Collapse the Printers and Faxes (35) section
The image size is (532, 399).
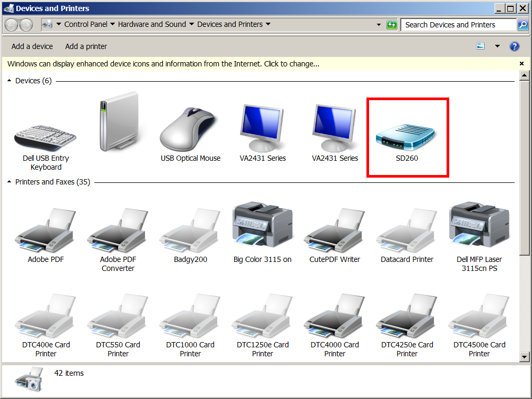point(8,182)
